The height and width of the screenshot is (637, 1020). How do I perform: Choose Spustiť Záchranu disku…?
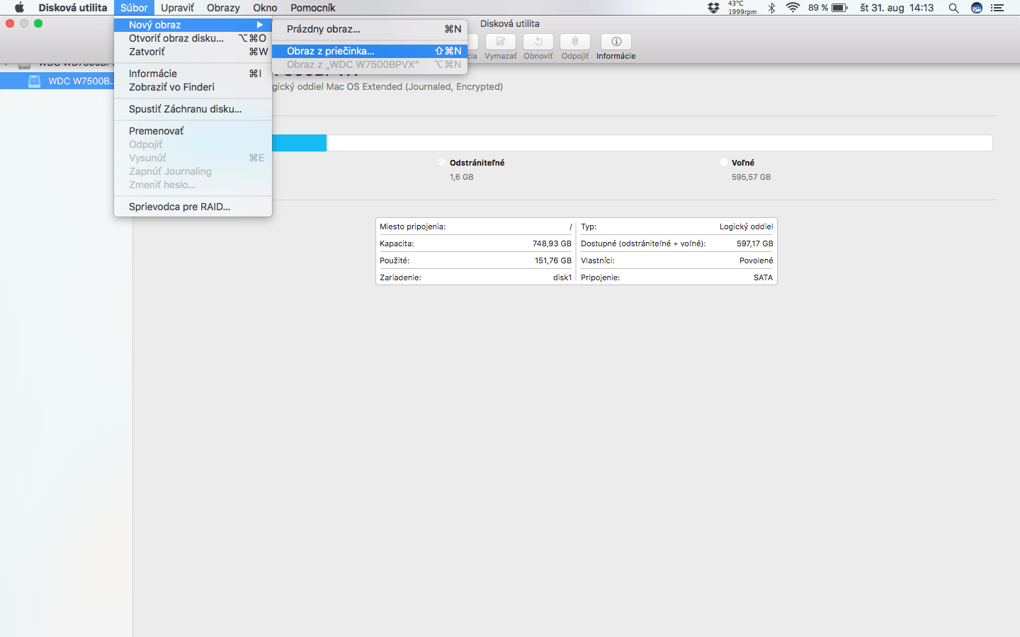pyautogui.click(x=193, y=109)
